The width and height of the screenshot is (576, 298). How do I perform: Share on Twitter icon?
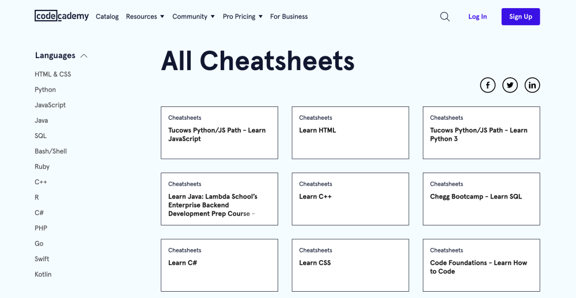tap(510, 85)
